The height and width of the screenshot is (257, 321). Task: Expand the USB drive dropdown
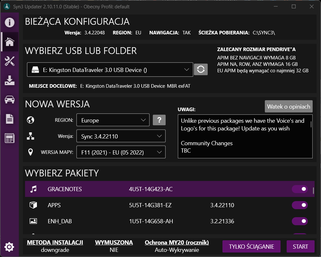(x=110, y=70)
